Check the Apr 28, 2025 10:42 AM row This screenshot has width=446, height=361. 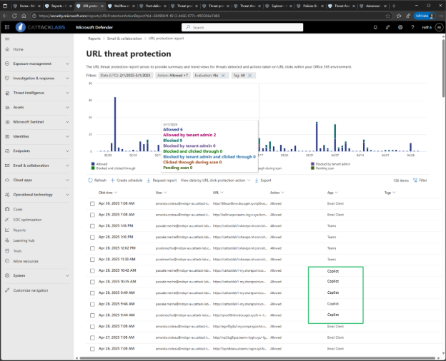pyautogui.click(x=92, y=271)
